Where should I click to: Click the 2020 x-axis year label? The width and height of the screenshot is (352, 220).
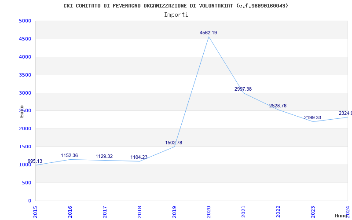209,212
